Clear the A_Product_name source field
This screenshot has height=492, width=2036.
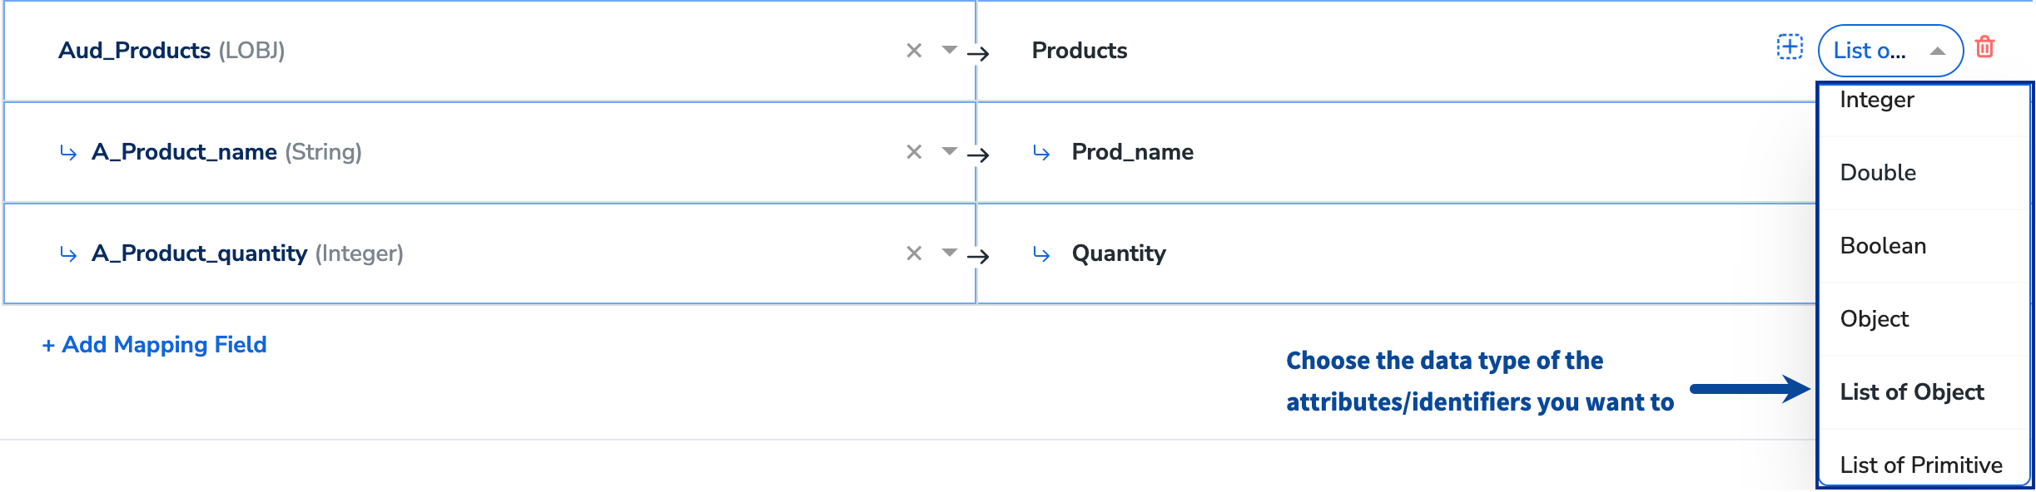(914, 152)
